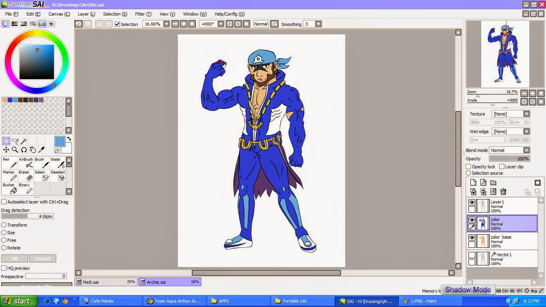Click the navigator preview thumbnail

[x=505, y=54]
